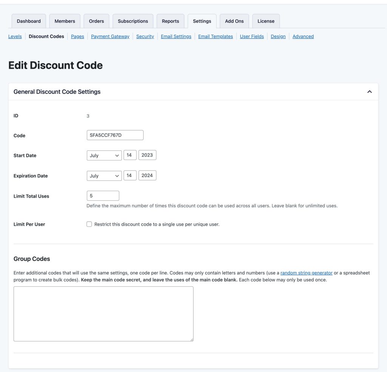This screenshot has width=387, height=372.
Task: Click the Expiration Date year field 2024
Action: tap(147, 175)
